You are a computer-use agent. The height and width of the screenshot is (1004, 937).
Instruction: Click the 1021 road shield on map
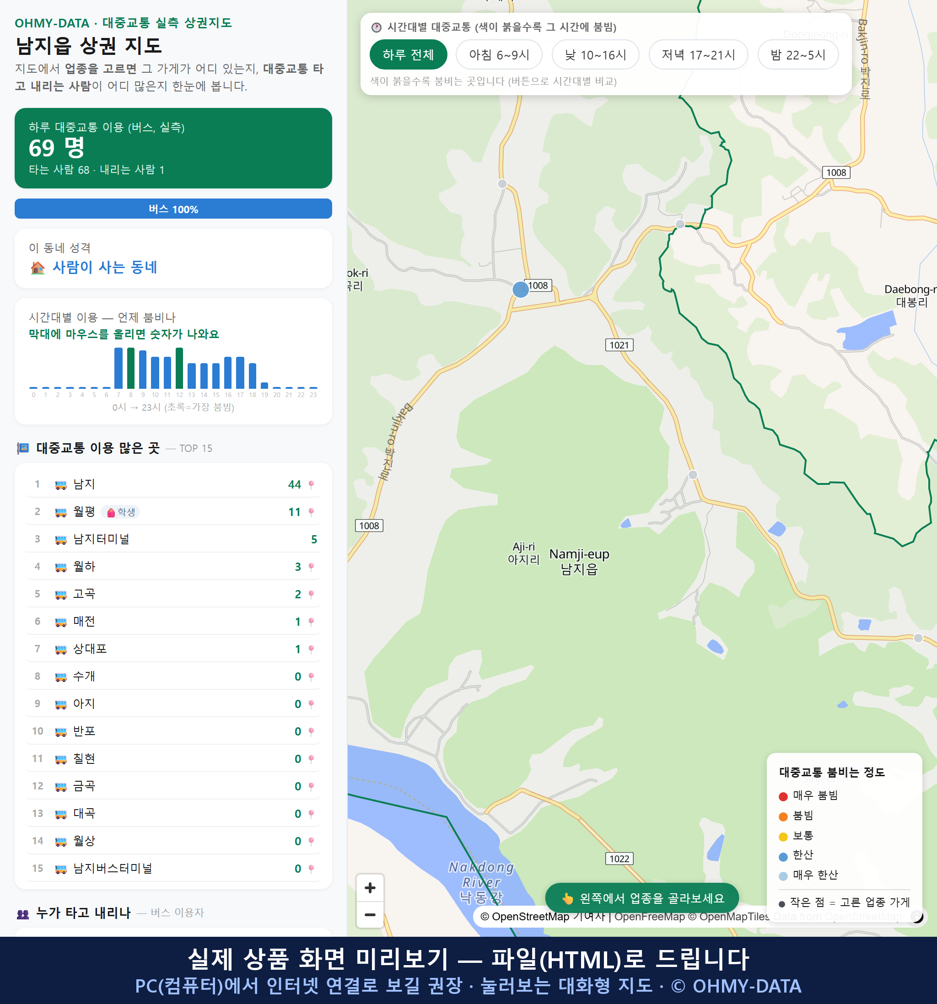[619, 345]
